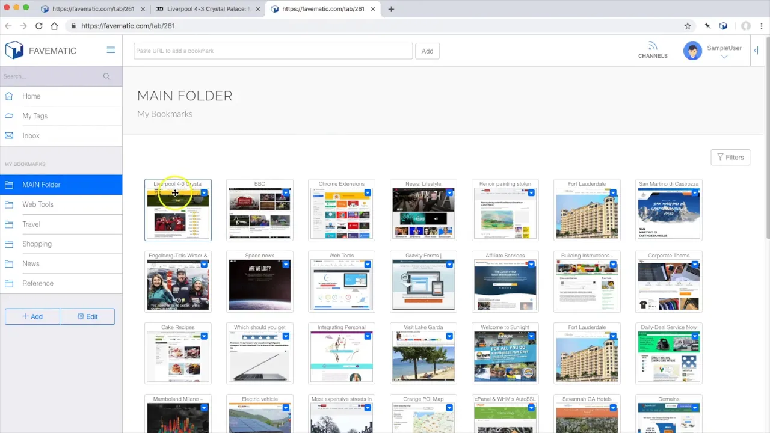Collapse the right panel arrow icon

(x=756, y=51)
